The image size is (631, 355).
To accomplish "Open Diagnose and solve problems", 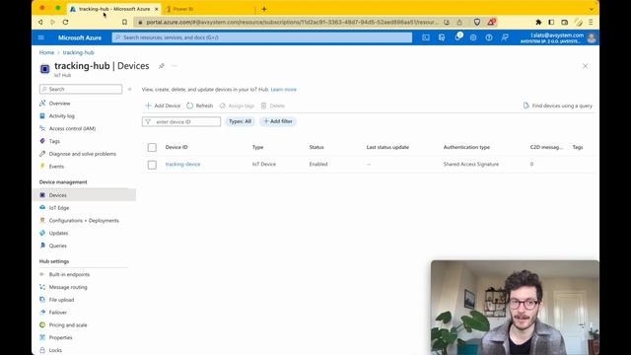I will pos(83,154).
